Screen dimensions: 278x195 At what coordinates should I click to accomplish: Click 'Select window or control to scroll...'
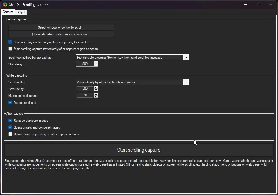coord(61,27)
